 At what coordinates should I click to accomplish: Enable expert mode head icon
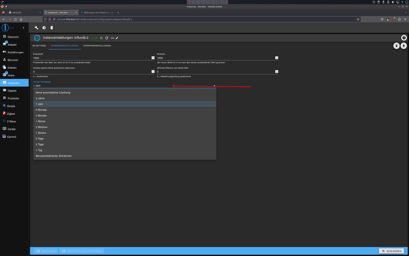tap(51, 28)
